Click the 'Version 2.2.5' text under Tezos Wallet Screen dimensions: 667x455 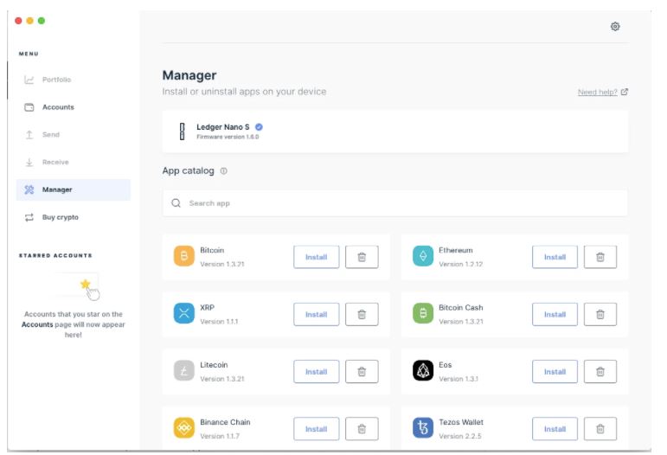click(x=460, y=436)
